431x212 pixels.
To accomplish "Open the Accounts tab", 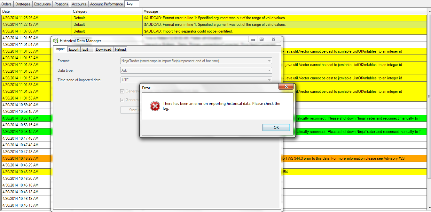I will [79, 4].
